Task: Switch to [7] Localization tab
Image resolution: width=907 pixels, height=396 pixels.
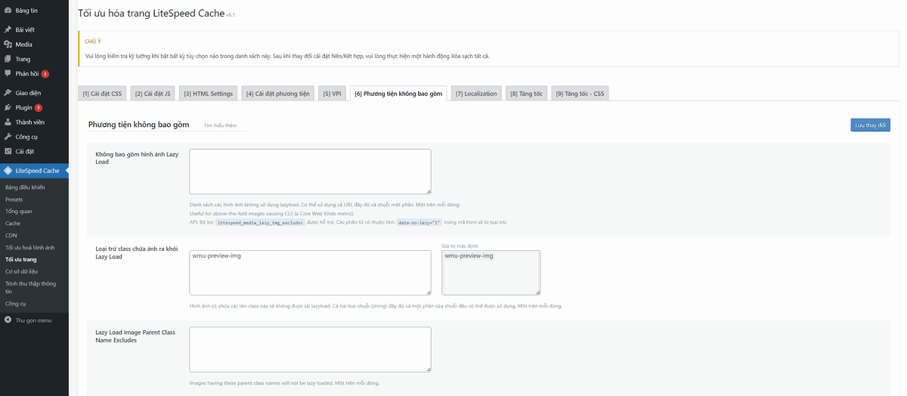Action: 476,94
